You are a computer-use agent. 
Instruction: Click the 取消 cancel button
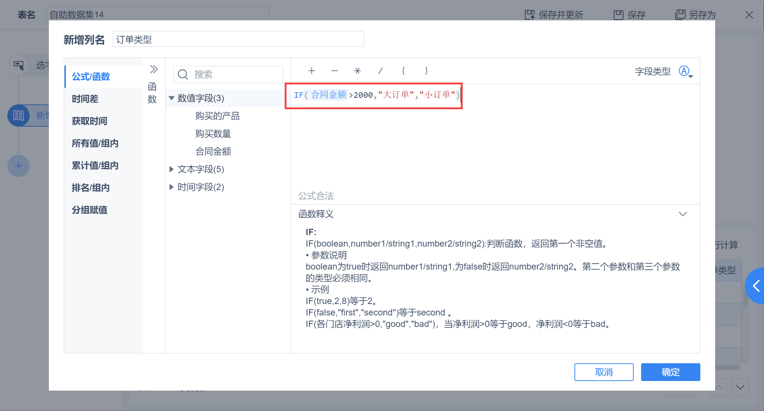pos(604,372)
